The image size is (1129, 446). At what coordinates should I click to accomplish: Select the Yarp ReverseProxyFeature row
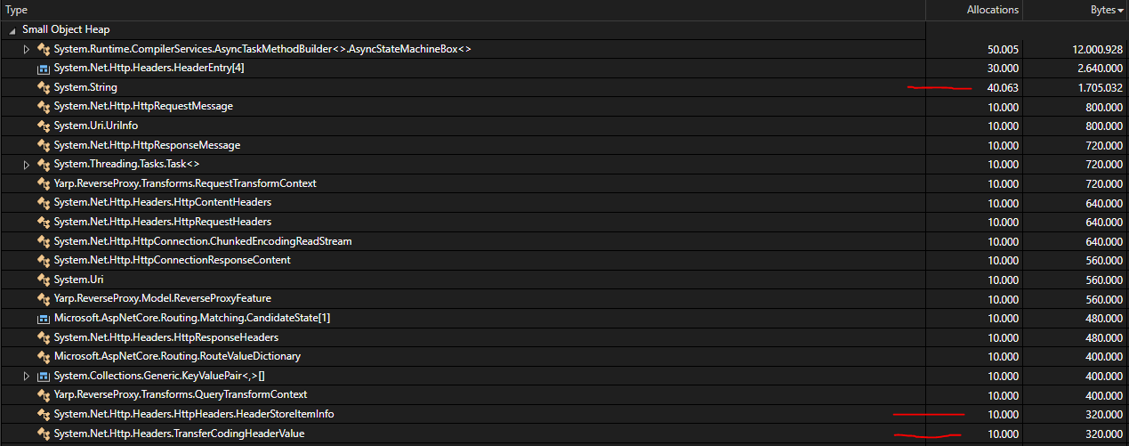[564, 299]
